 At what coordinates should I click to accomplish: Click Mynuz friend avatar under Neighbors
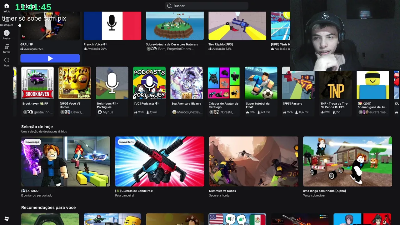(100, 112)
